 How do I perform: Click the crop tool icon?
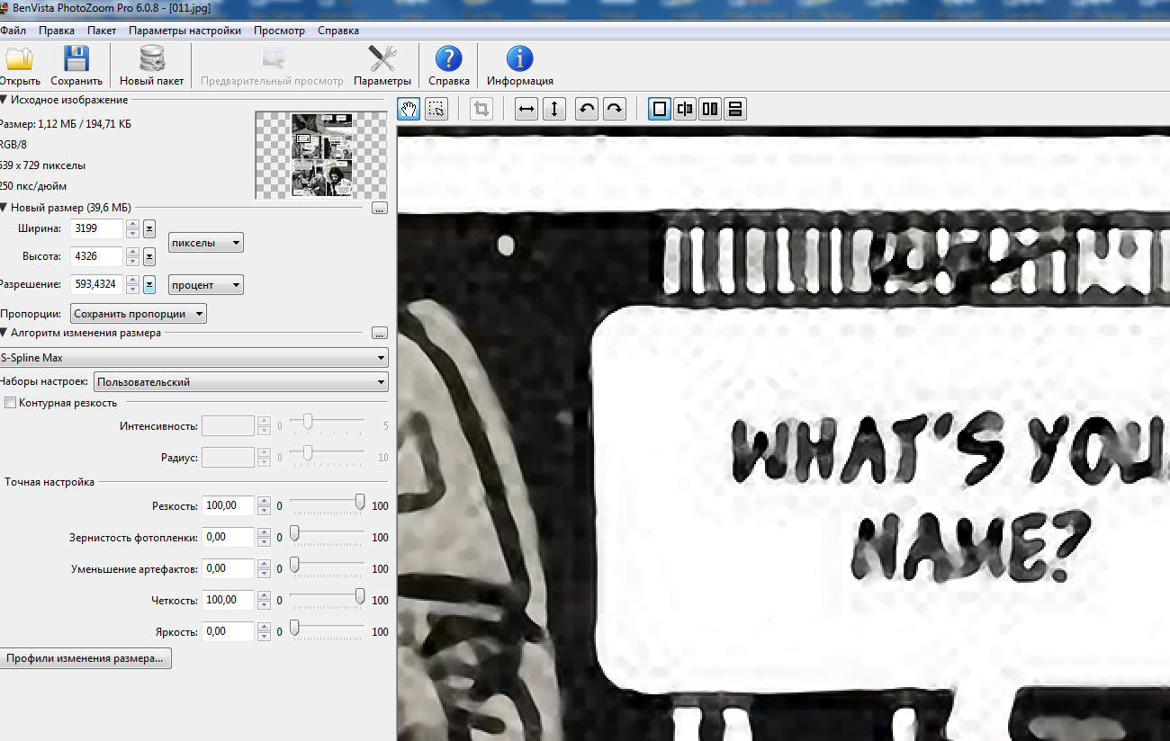(481, 109)
